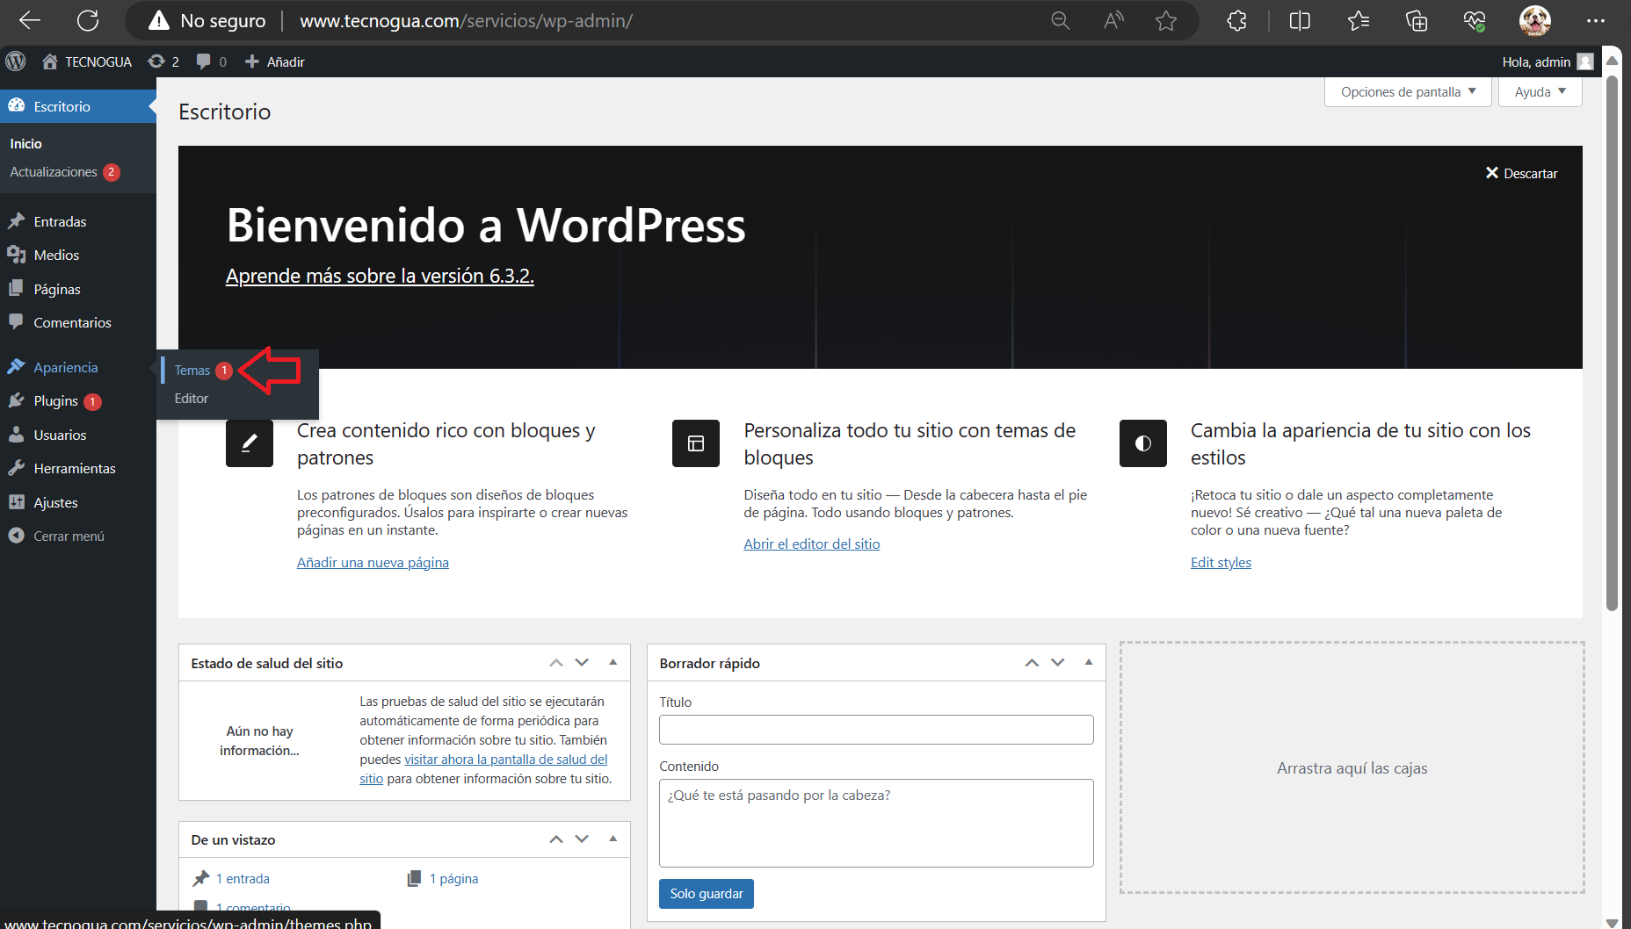Click visitar ahora la pantalla de salud link
The width and height of the screenshot is (1631, 929).
tap(505, 760)
